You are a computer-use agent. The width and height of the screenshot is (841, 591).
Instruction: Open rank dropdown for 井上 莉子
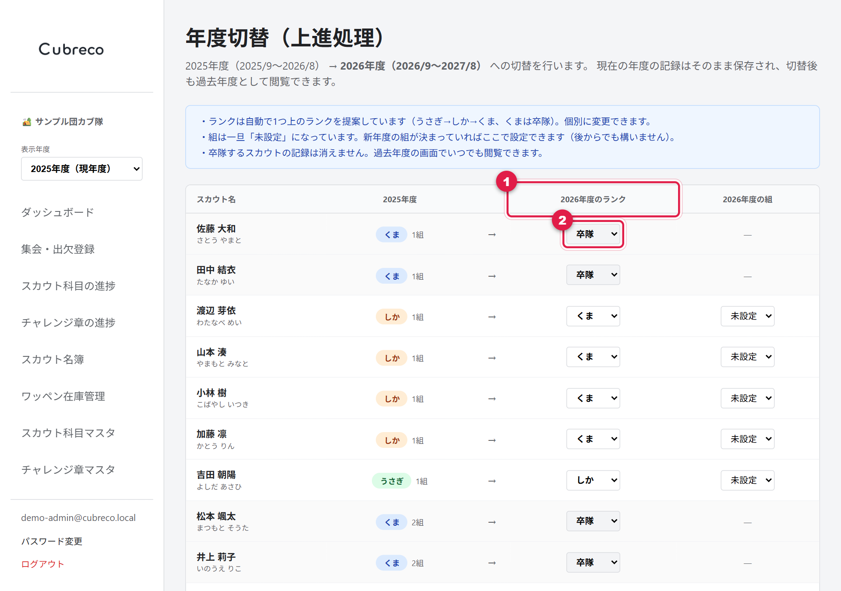[x=593, y=563]
